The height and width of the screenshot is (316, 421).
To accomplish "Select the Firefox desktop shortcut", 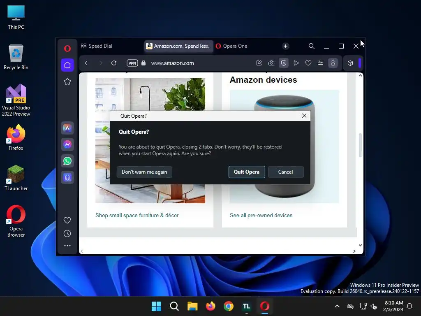I will 16,137.
